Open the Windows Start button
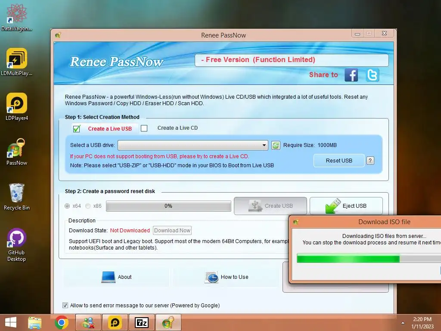This screenshot has height=331, width=441. 11,322
